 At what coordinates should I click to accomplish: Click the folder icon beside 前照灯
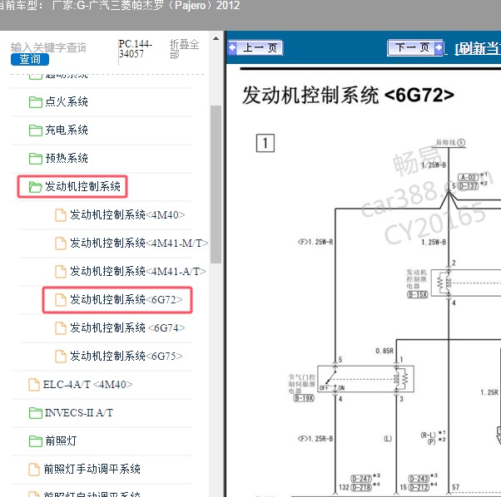click(35, 441)
